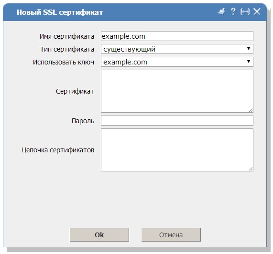The height and width of the screenshot is (254, 273).
Task: Grab the Сертификат textarea resize grip
Action: 251,110
